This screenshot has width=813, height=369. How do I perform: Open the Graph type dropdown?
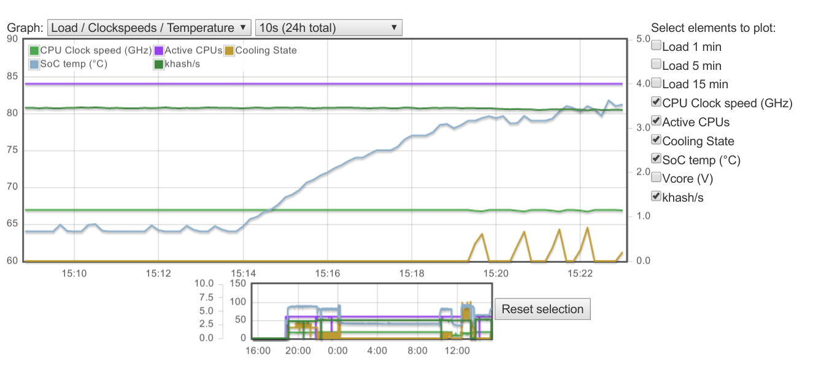(x=149, y=28)
